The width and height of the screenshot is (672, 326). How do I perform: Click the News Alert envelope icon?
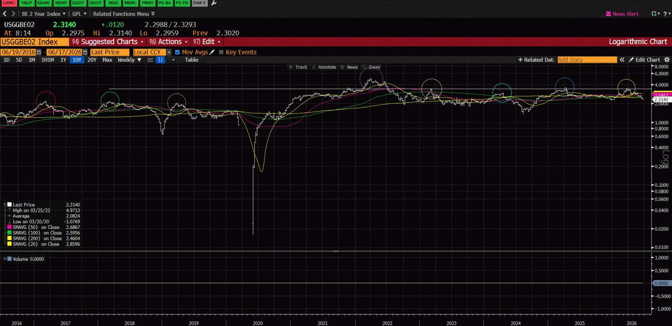point(608,14)
